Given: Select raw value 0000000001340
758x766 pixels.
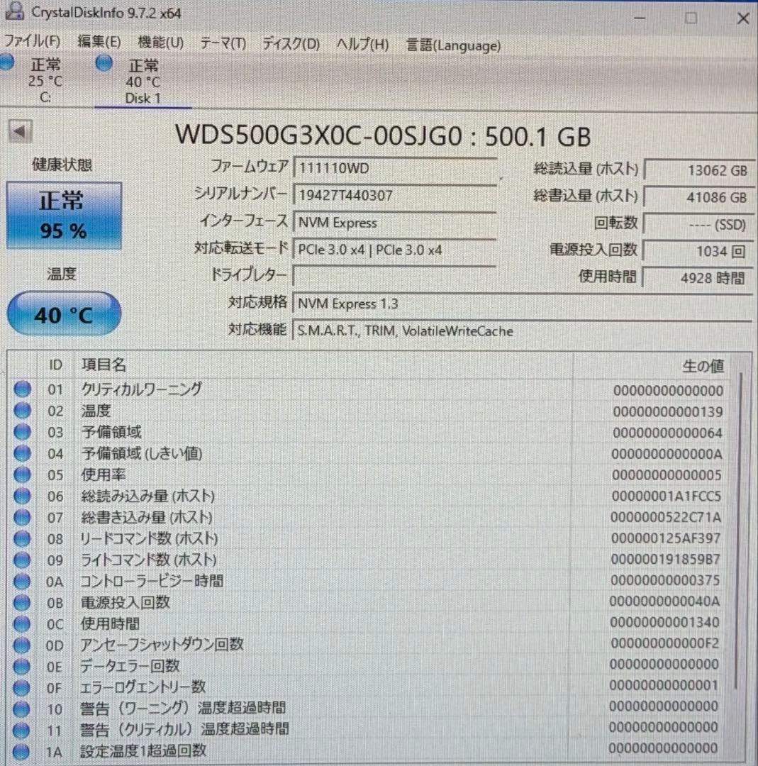Looking at the screenshot, I should [664, 623].
